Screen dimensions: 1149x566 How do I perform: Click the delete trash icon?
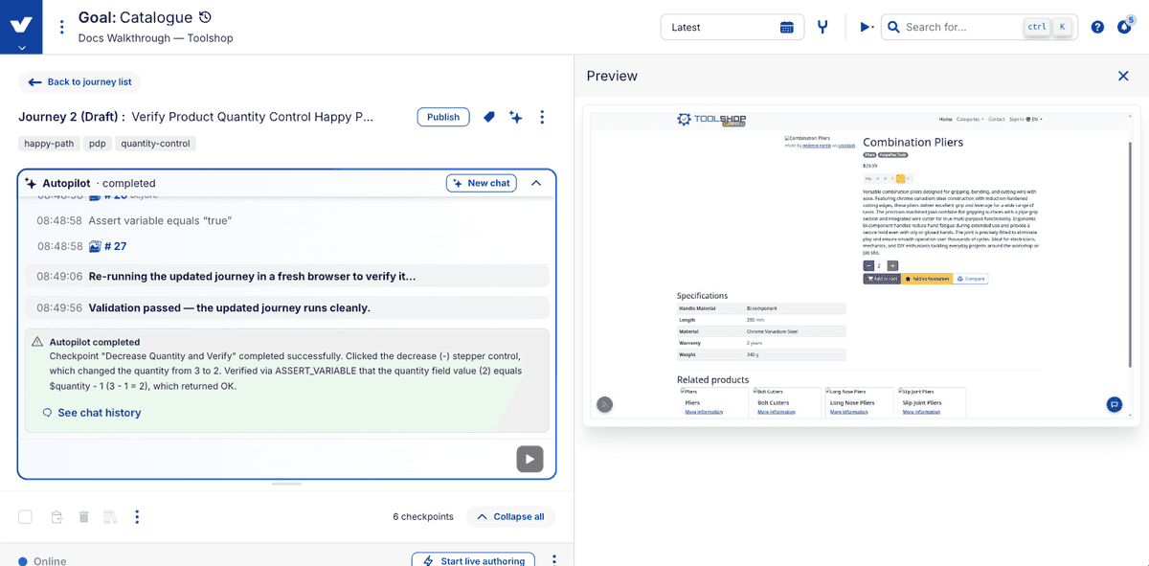[83, 517]
